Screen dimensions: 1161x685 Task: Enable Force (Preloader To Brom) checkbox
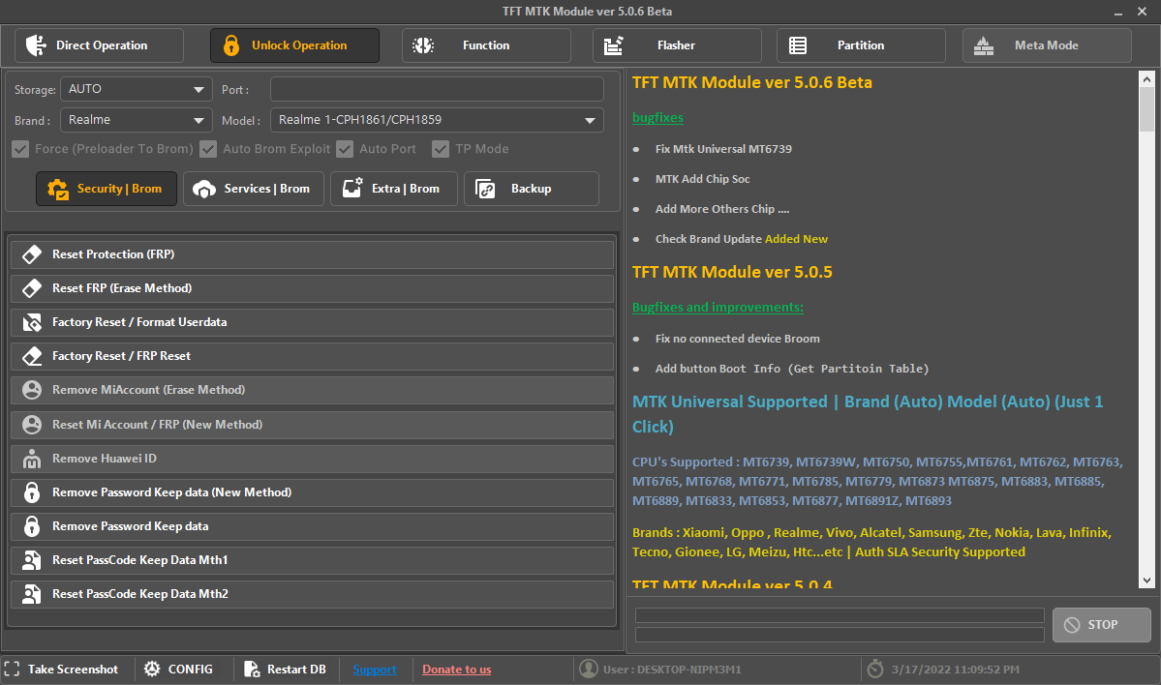pos(20,149)
